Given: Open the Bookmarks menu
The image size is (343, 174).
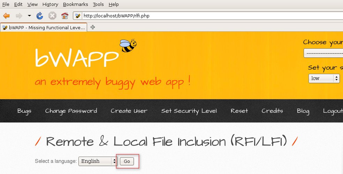Looking at the screenshot, I should tap(76, 5).
